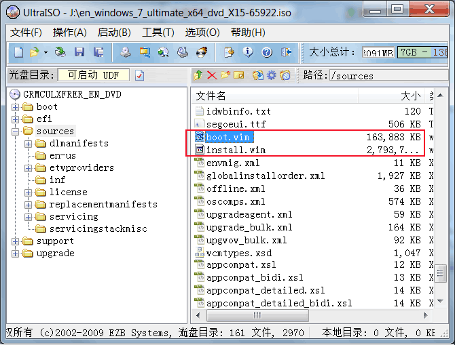This screenshot has height=345, width=455.
Task: Select the install.wim file
Action: coord(236,150)
